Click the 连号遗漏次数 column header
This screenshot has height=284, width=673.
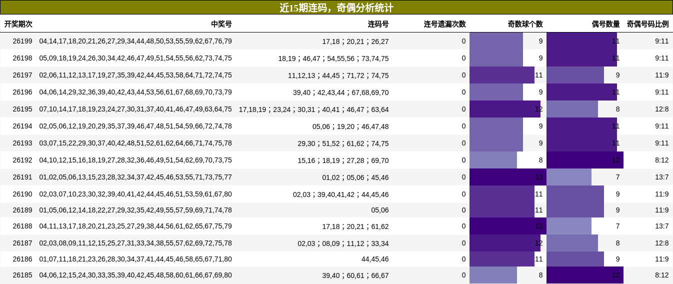(x=445, y=24)
